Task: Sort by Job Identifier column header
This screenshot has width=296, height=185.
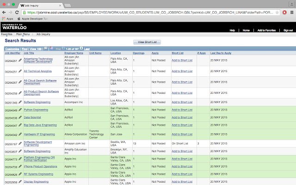Action: (12, 53)
